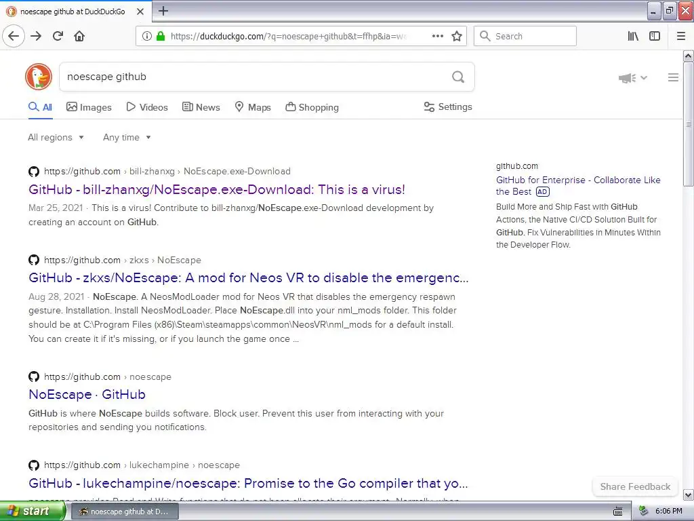Go back to the previous page
The width and height of the screenshot is (694, 521).
coord(14,36)
